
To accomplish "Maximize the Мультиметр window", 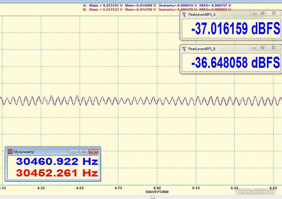I will (x=83, y=152).
